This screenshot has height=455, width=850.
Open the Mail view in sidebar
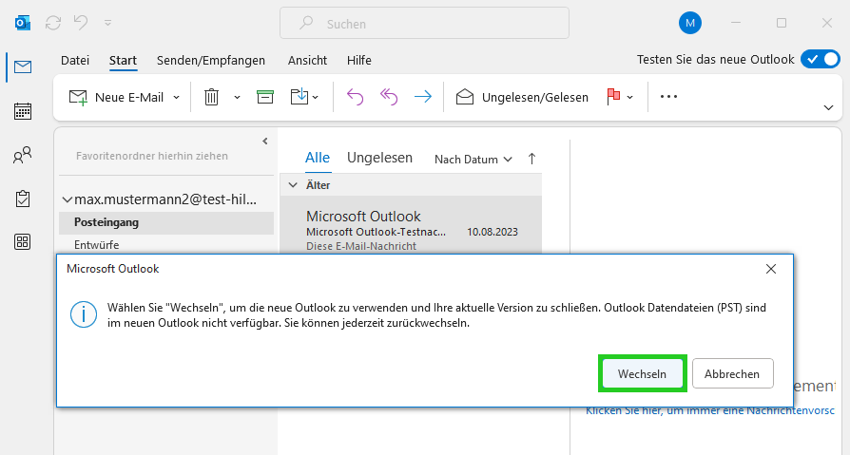(x=23, y=67)
